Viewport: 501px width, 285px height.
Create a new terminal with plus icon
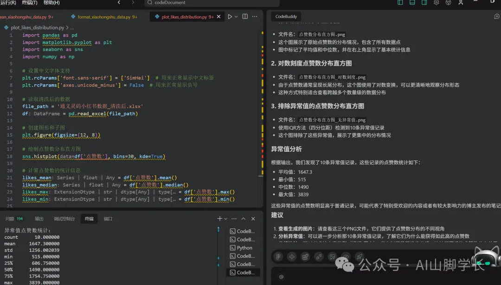pyautogui.click(x=219, y=219)
